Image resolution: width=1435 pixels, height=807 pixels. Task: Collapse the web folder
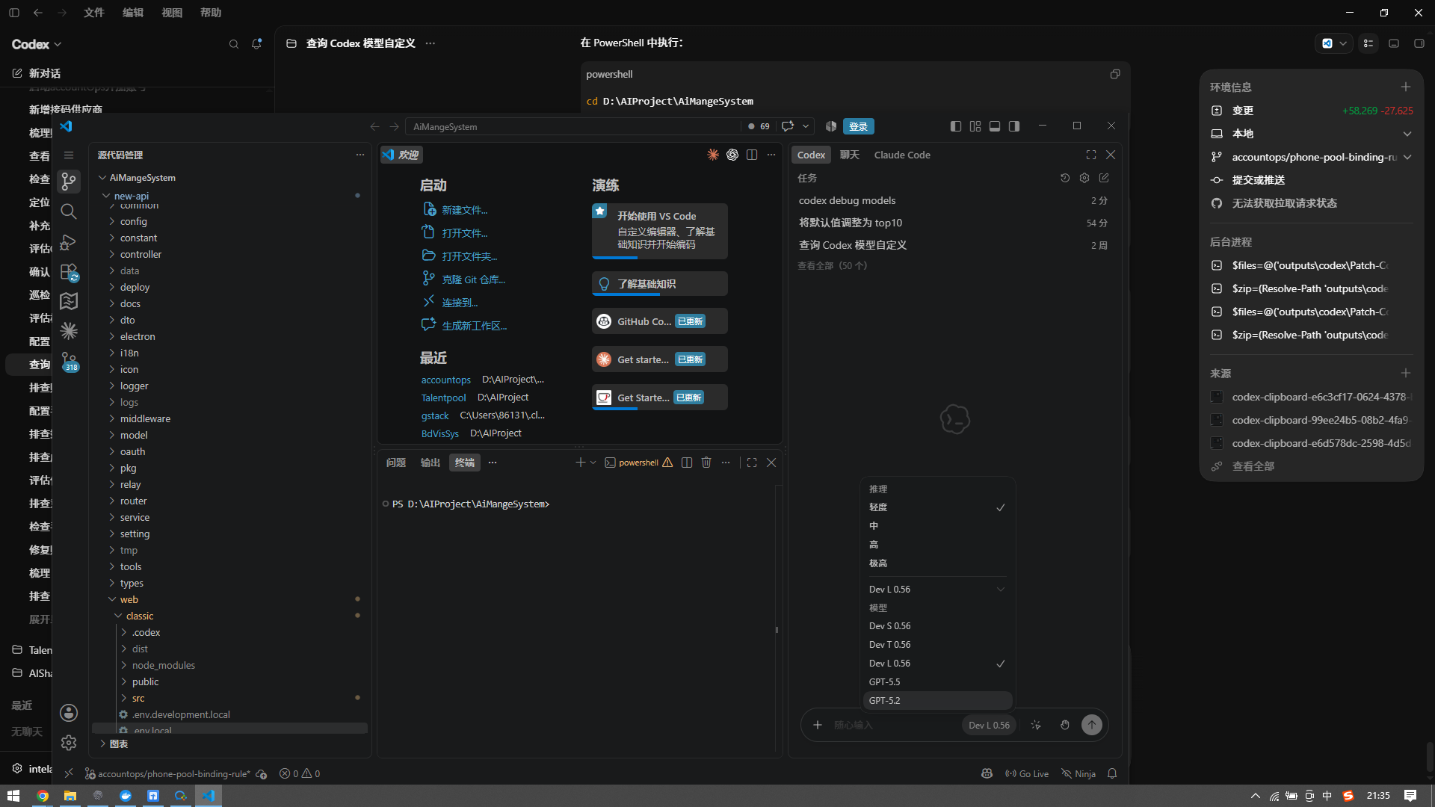pyautogui.click(x=112, y=599)
